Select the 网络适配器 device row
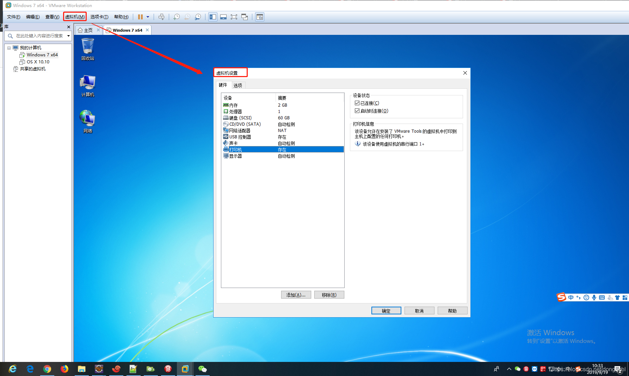Screen dimensions: 629x376 click(x=283, y=131)
